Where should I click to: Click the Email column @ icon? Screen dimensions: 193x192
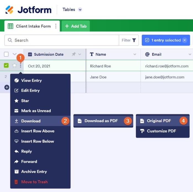(x=147, y=54)
